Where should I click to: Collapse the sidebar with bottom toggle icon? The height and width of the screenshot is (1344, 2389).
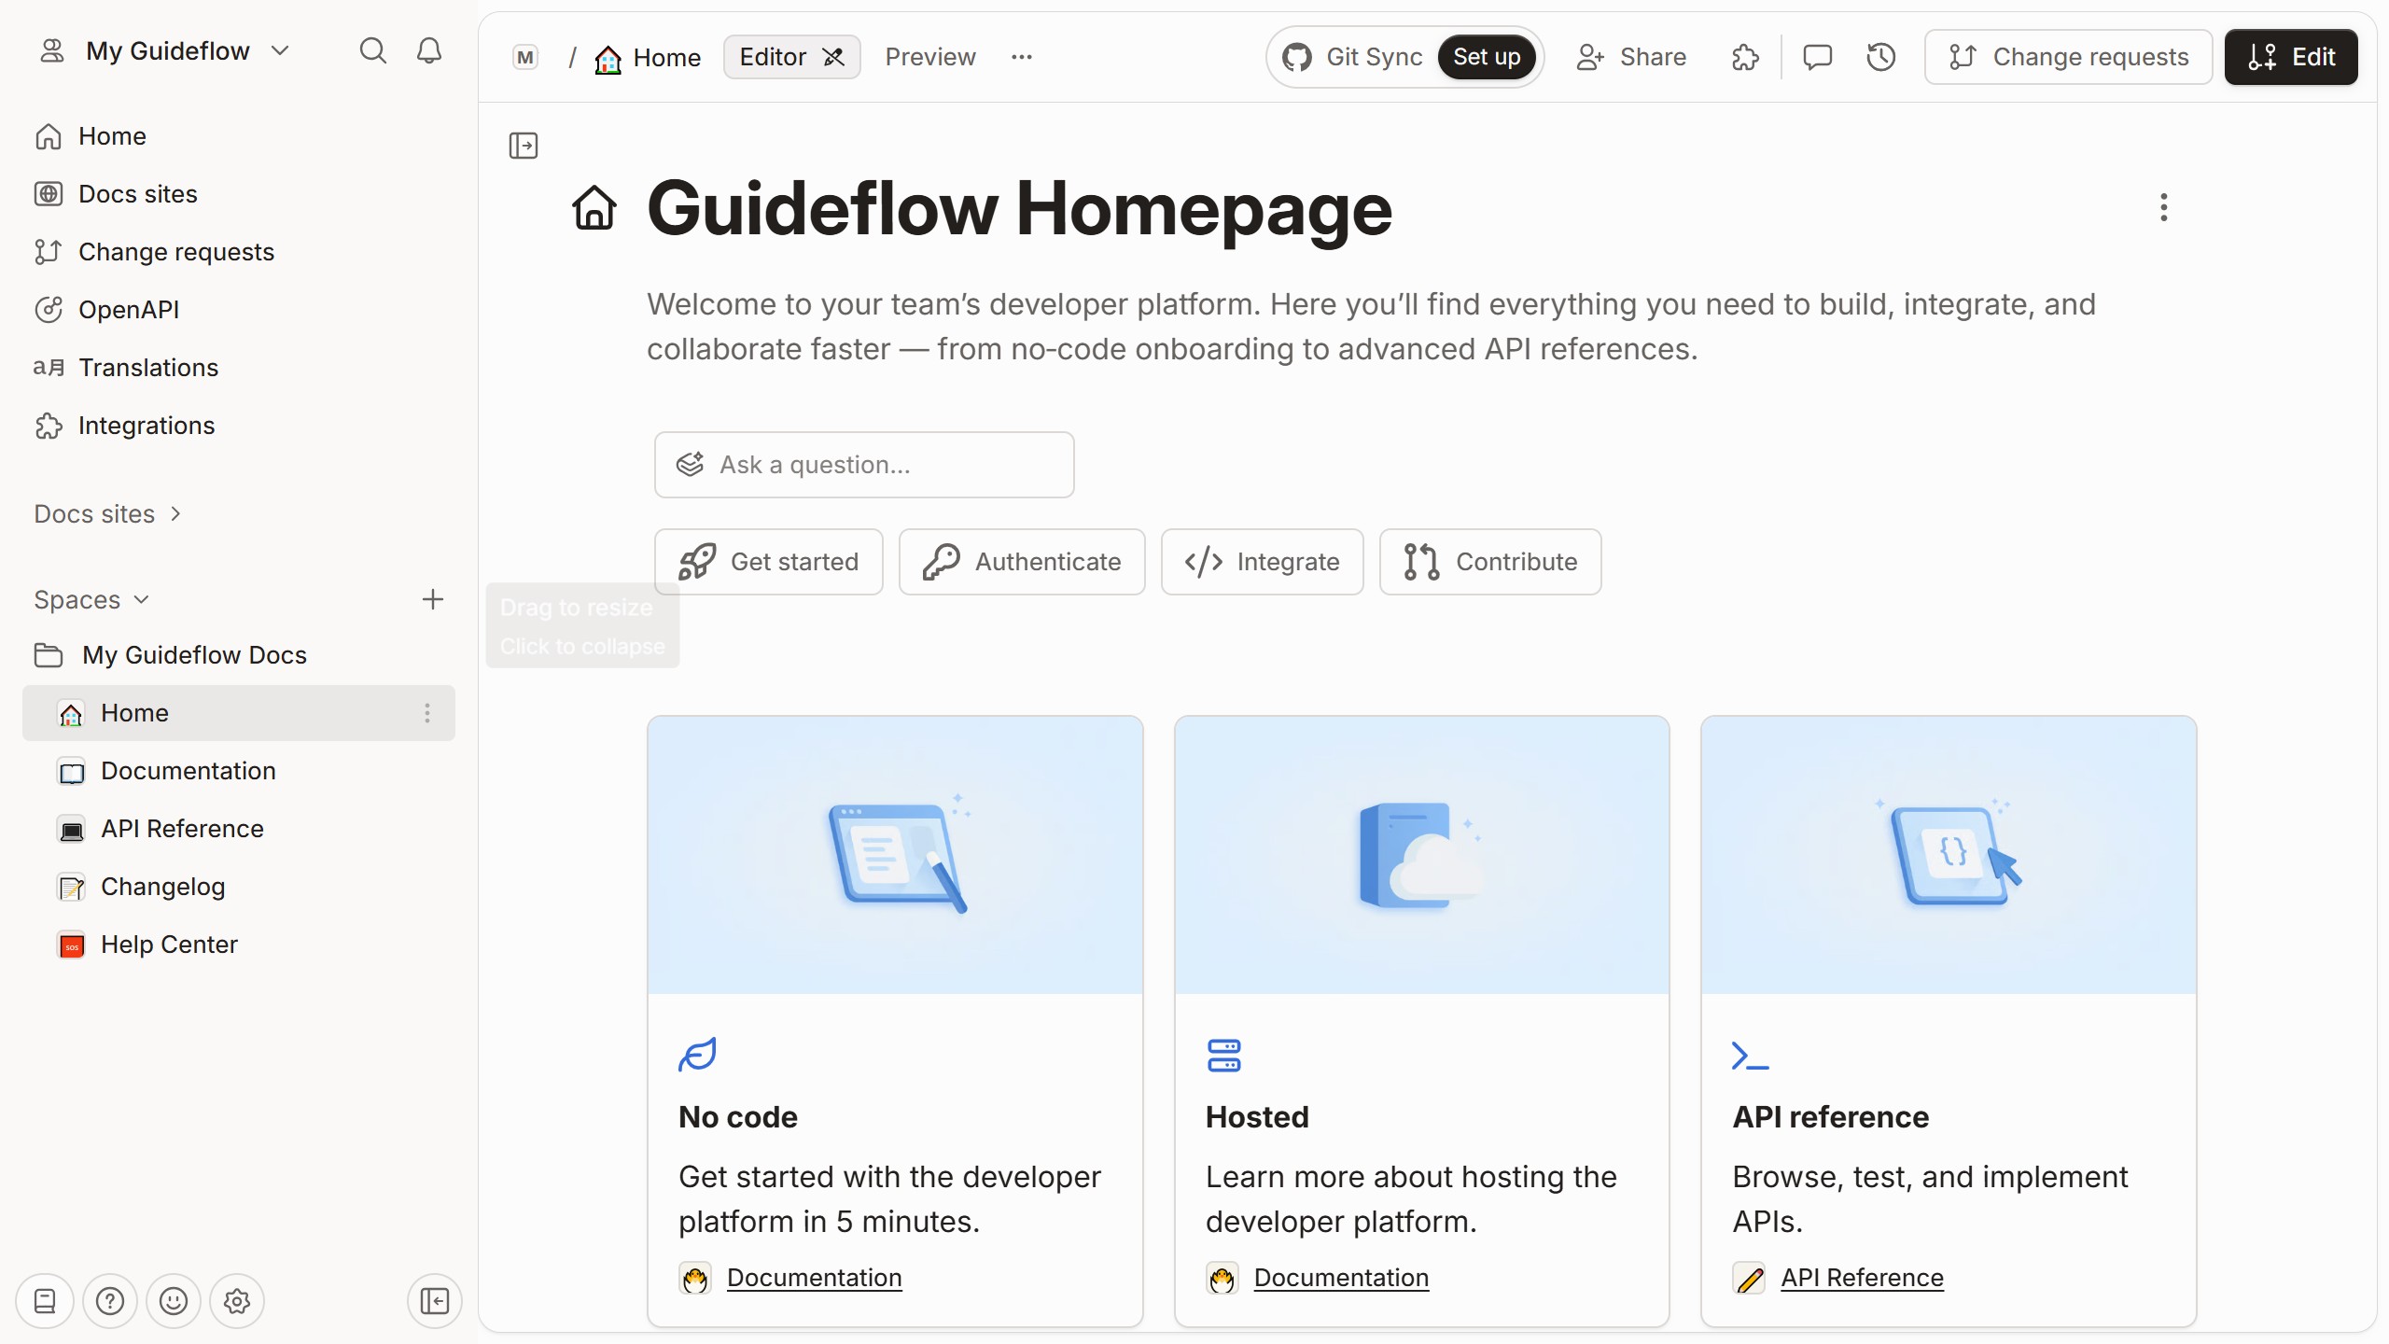coord(435,1301)
